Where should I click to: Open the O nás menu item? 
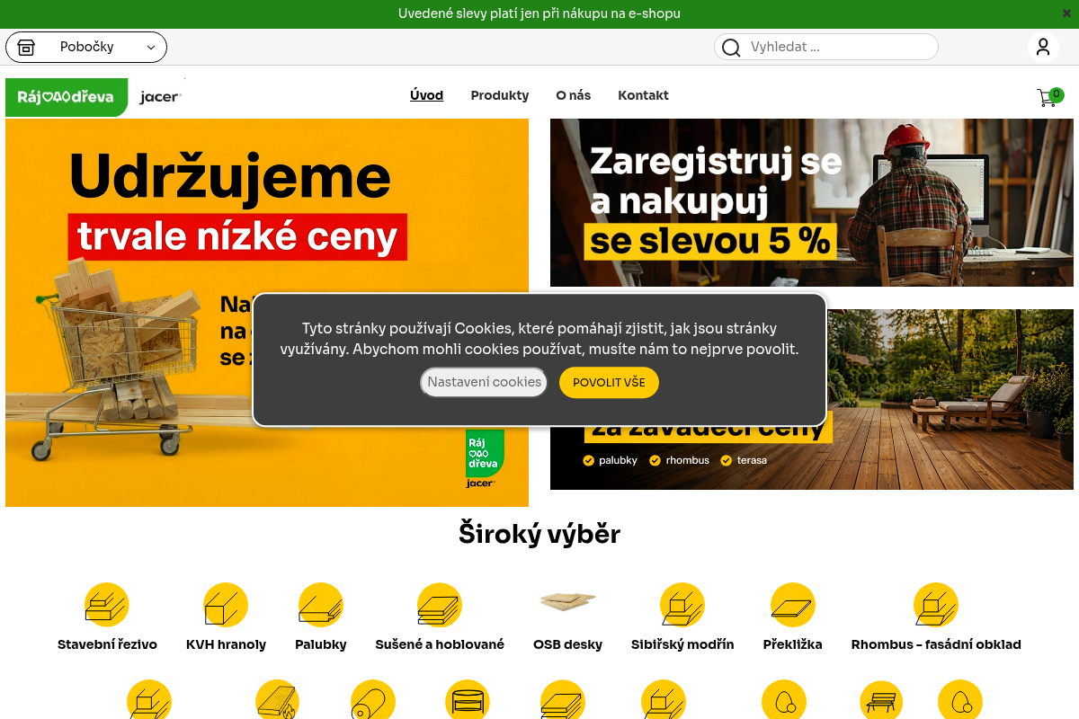coord(574,95)
